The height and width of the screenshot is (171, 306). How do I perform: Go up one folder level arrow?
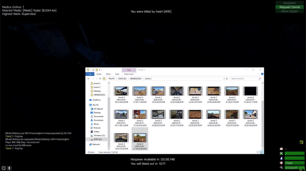(100, 79)
